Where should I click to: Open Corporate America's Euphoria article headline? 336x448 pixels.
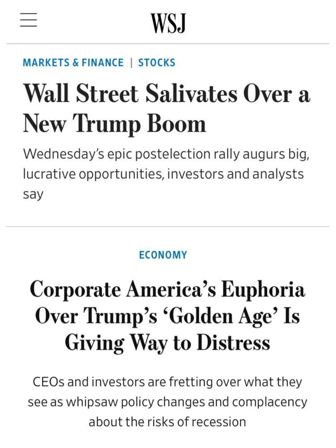click(x=167, y=315)
